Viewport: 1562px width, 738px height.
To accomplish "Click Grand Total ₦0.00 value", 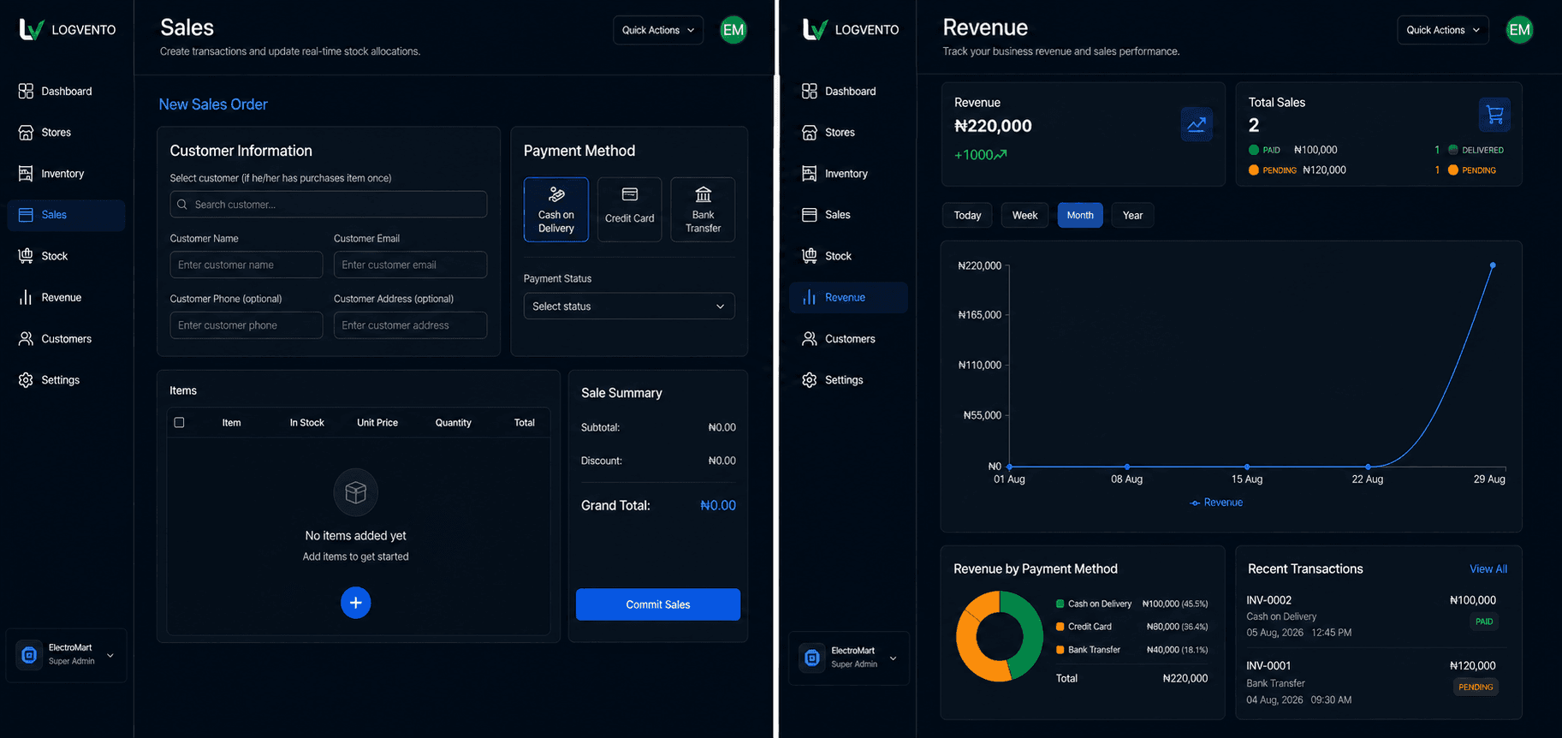I will pyautogui.click(x=718, y=505).
